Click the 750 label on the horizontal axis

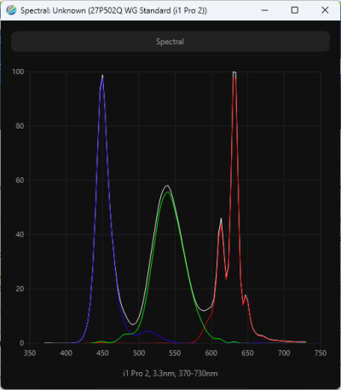click(x=321, y=353)
